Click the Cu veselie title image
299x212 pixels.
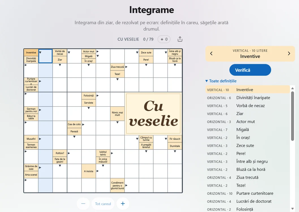click(154, 114)
